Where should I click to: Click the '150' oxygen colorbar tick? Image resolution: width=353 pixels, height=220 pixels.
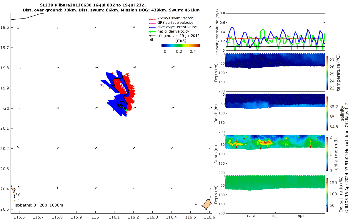pyautogui.click(x=333, y=182)
